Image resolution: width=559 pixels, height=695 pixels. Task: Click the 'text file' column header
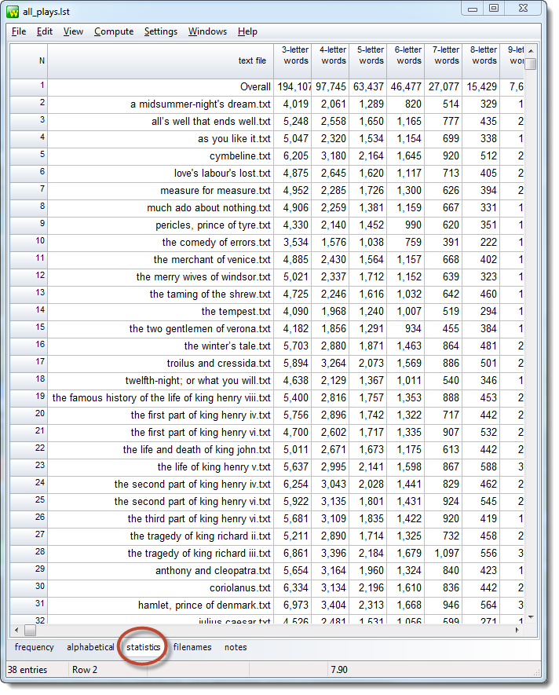tap(160, 60)
